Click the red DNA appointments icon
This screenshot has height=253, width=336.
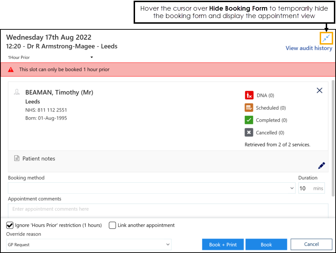point(249,95)
